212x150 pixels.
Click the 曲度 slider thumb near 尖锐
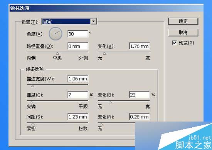31,102
